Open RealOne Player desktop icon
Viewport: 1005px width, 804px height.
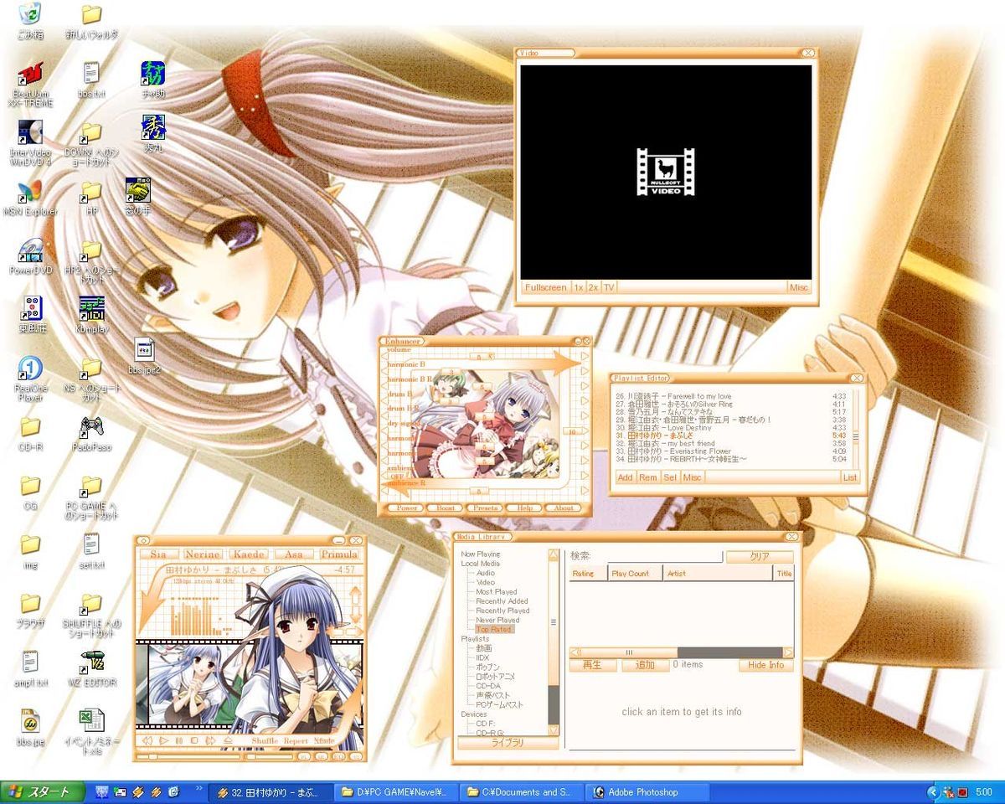click(x=30, y=369)
